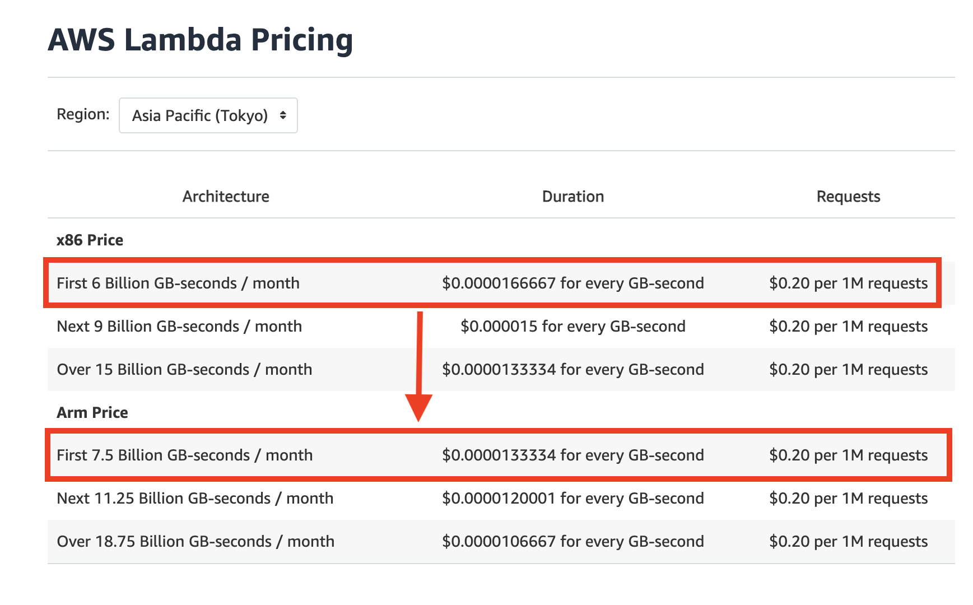The height and width of the screenshot is (605, 973).
Task: Click the Over 18.75 Billion GB-seconds row
Action: click(x=195, y=541)
